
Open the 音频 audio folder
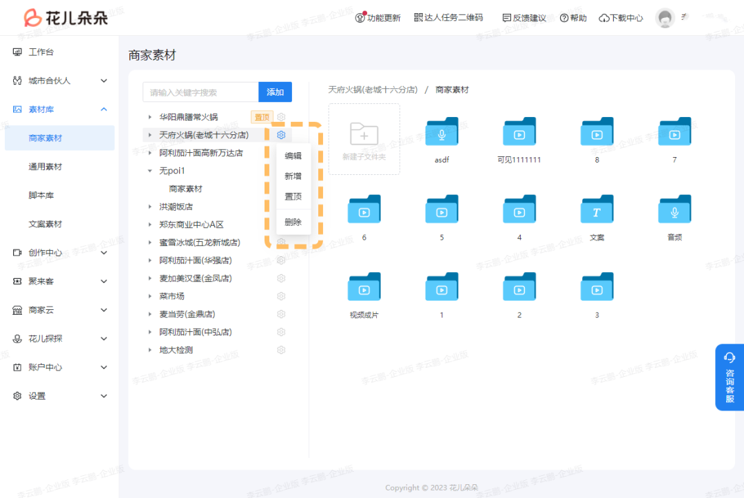[x=674, y=209]
